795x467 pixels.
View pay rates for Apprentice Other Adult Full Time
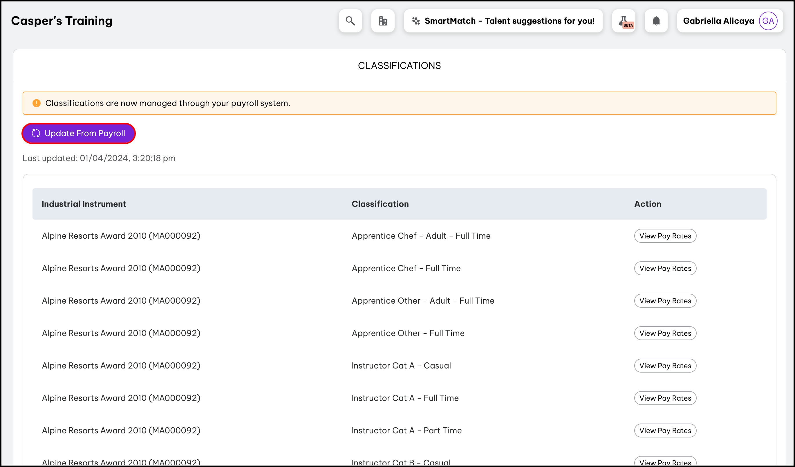point(665,301)
